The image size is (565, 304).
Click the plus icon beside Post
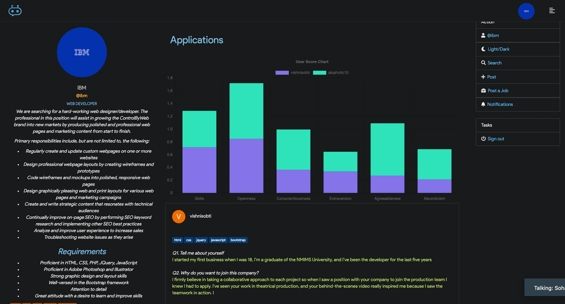click(x=483, y=77)
